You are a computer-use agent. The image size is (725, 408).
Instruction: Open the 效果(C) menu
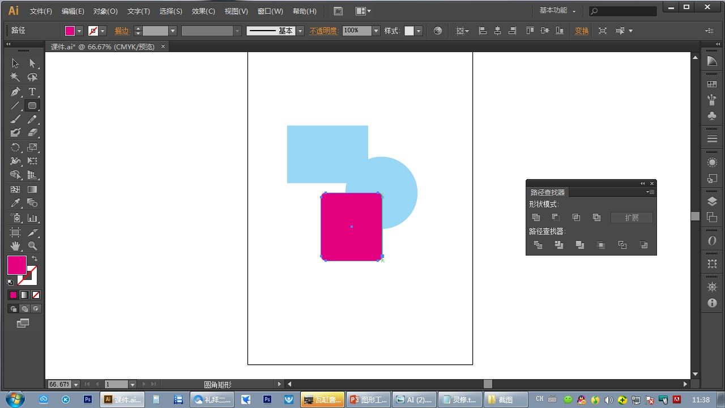tap(203, 11)
